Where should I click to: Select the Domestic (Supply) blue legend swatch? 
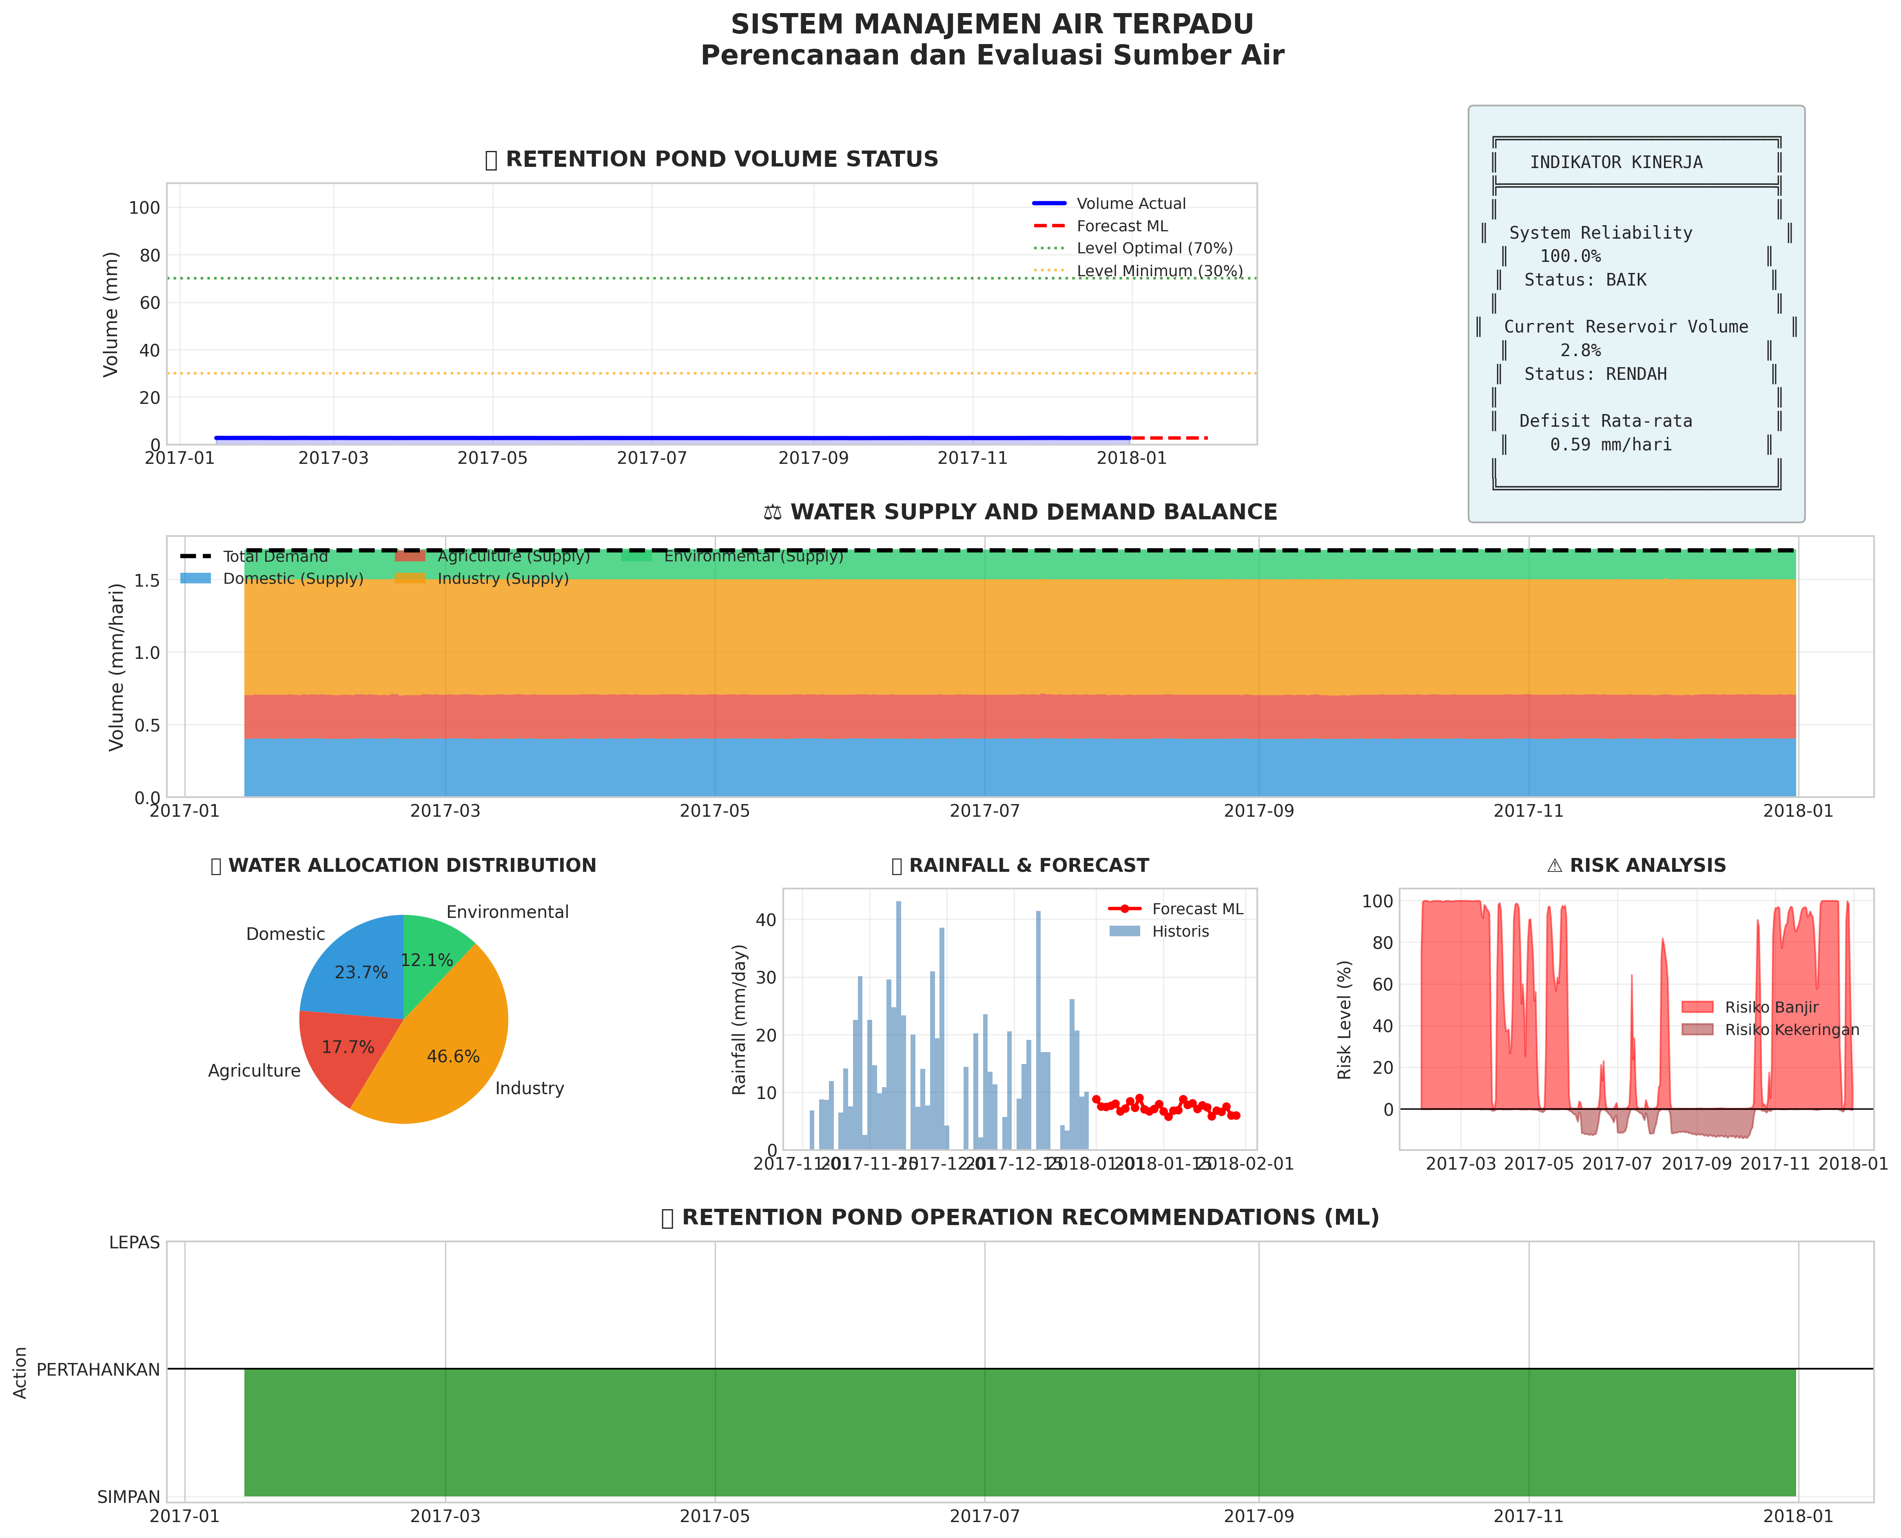(x=196, y=578)
